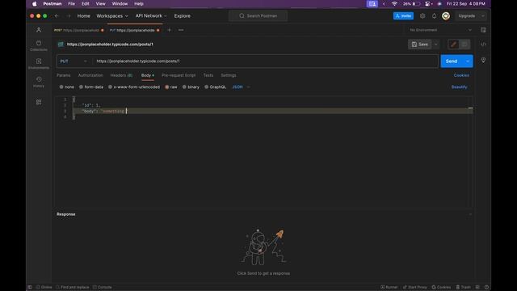
Task: Switch to the Params tab
Action: point(64,75)
